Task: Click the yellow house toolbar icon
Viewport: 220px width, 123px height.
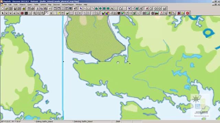Action: (183, 13)
